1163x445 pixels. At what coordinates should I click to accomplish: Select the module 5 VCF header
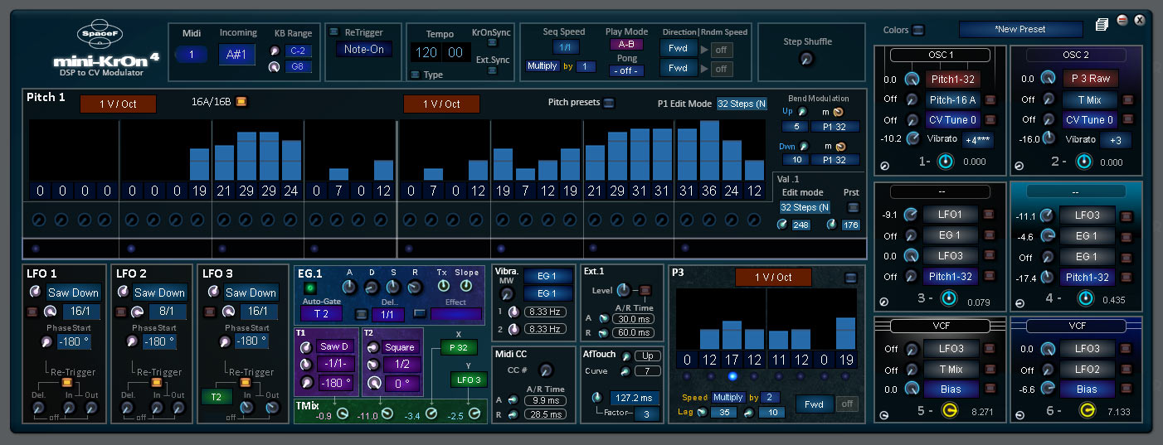coord(939,326)
